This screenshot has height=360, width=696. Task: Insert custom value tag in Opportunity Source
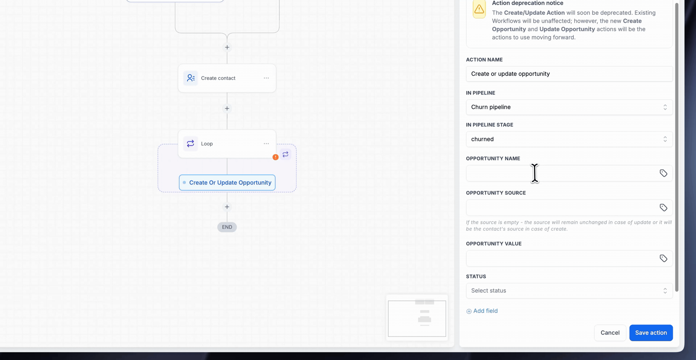tap(663, 208)
